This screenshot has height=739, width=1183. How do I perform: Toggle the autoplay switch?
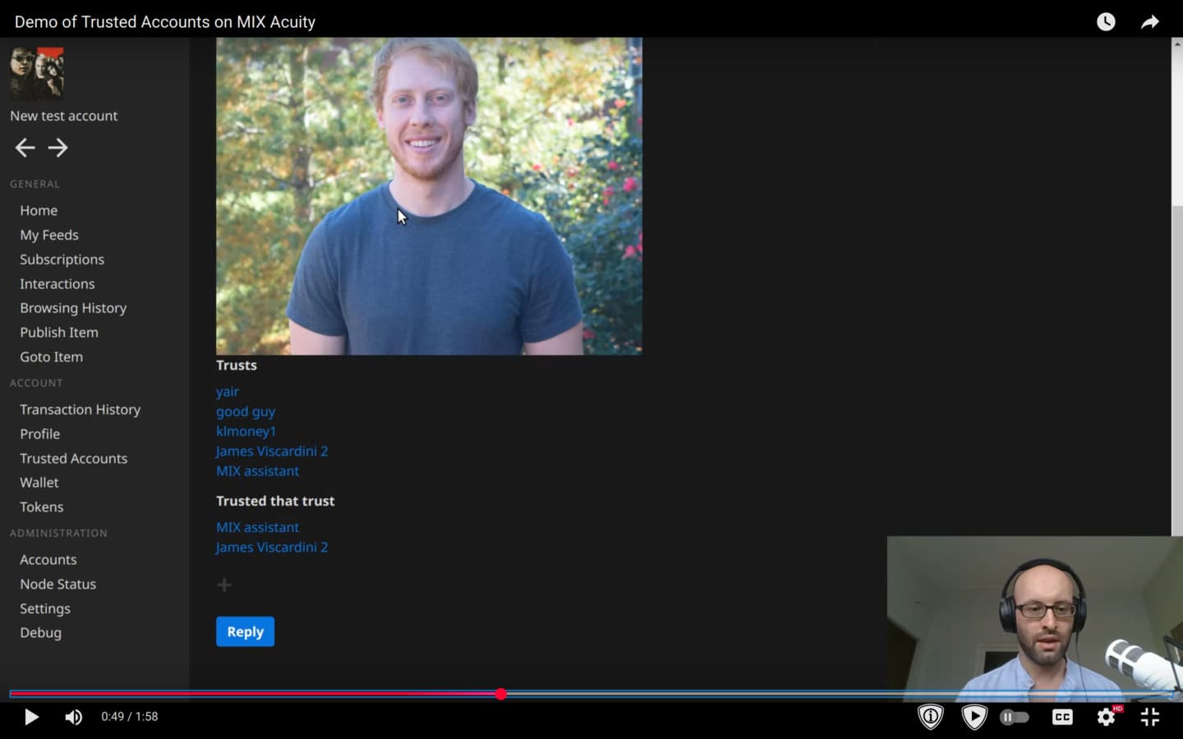[1015, 717]
